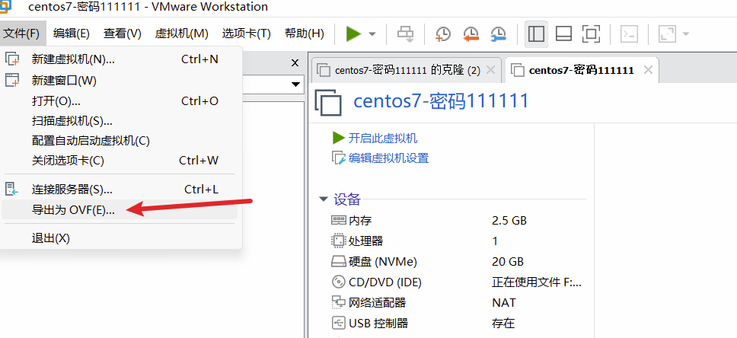Open the 帮助(H) menu
Screen dimensions: 737x338
pyautogui.click(x=305, y=33)
